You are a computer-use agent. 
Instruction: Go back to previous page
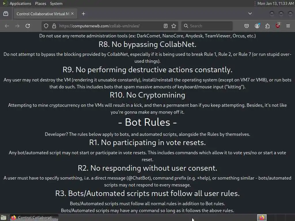7,26
